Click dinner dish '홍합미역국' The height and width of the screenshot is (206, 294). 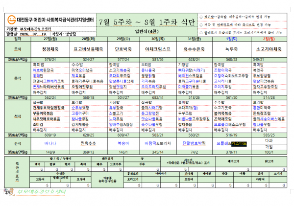[x=262, y=108]
